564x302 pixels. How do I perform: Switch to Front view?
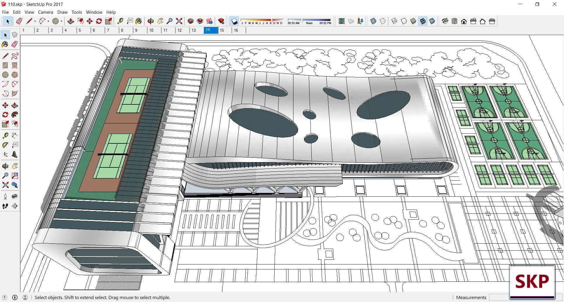464,21
